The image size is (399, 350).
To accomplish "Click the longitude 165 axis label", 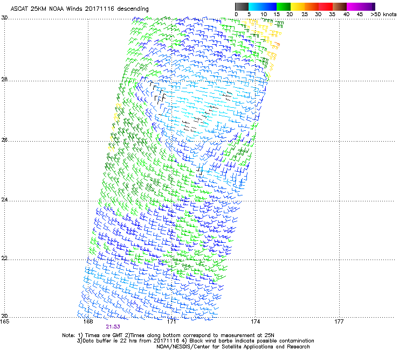I will [5, 321].
